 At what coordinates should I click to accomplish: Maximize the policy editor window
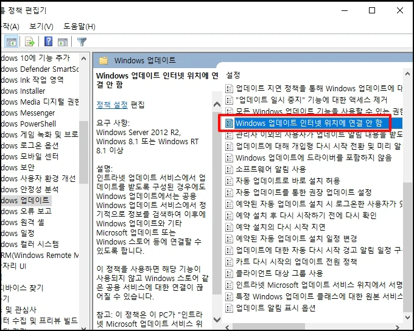point(372,10)
